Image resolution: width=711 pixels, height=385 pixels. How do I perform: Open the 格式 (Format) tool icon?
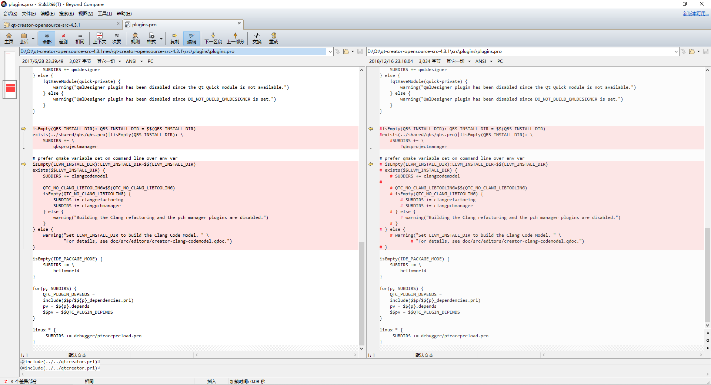tap(152, 38)
